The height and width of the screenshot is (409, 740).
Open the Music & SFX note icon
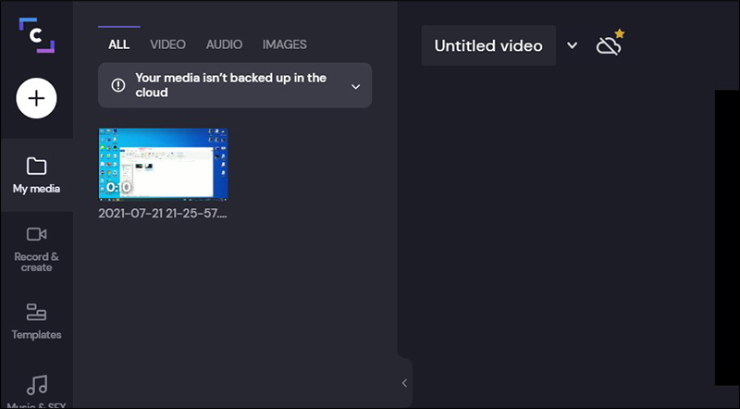tap(36, 383)
